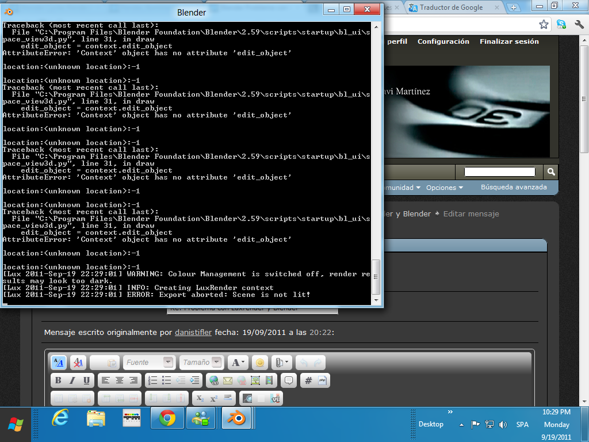Increase the text indent
589x442 pixels.
(194, 380)
